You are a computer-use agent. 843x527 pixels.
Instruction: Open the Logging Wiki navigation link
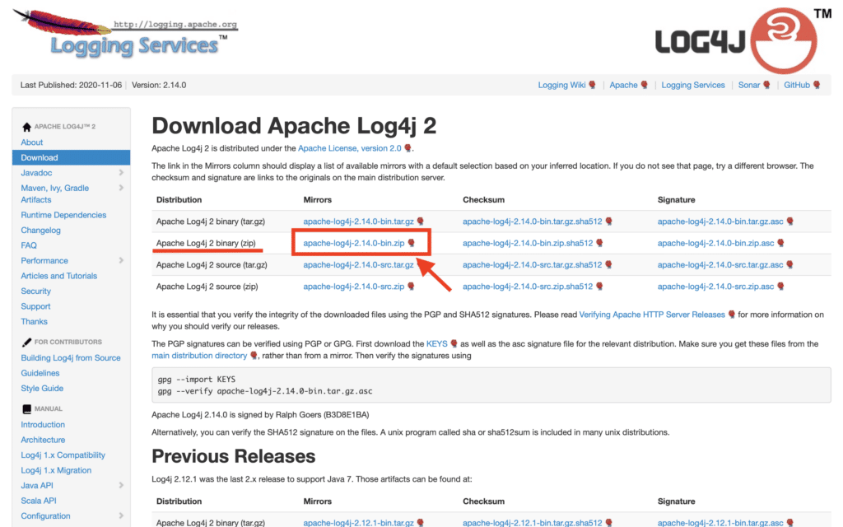(x=563, y=84)
